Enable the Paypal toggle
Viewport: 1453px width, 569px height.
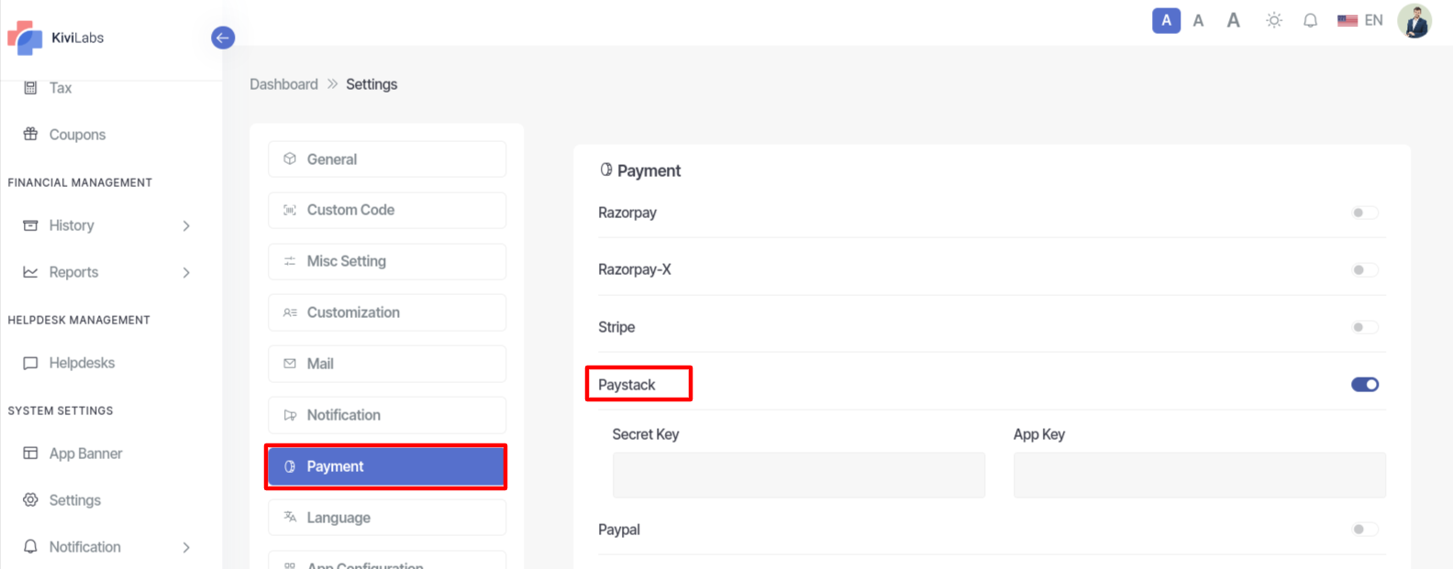pos(1365,530)
